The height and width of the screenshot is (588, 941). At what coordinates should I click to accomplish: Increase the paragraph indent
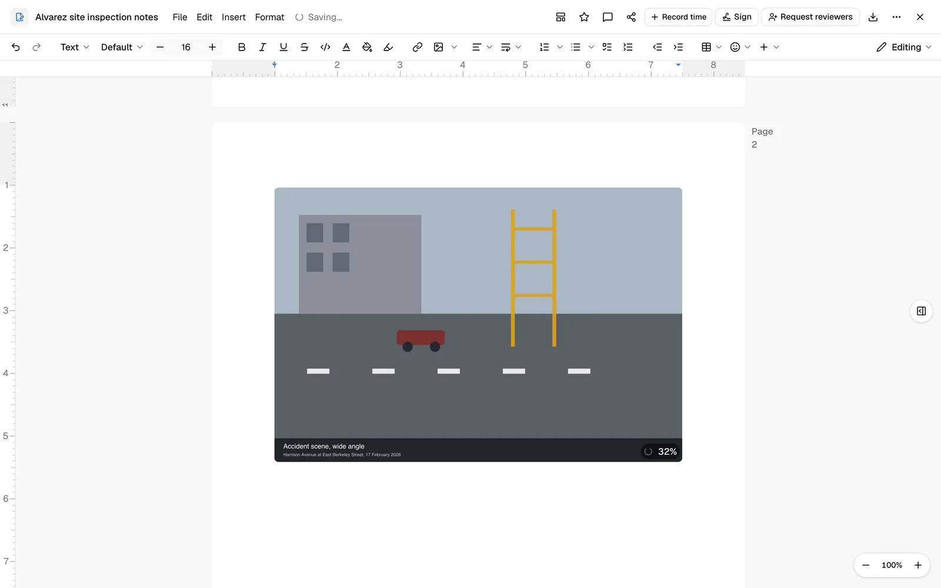click(678, 47)
